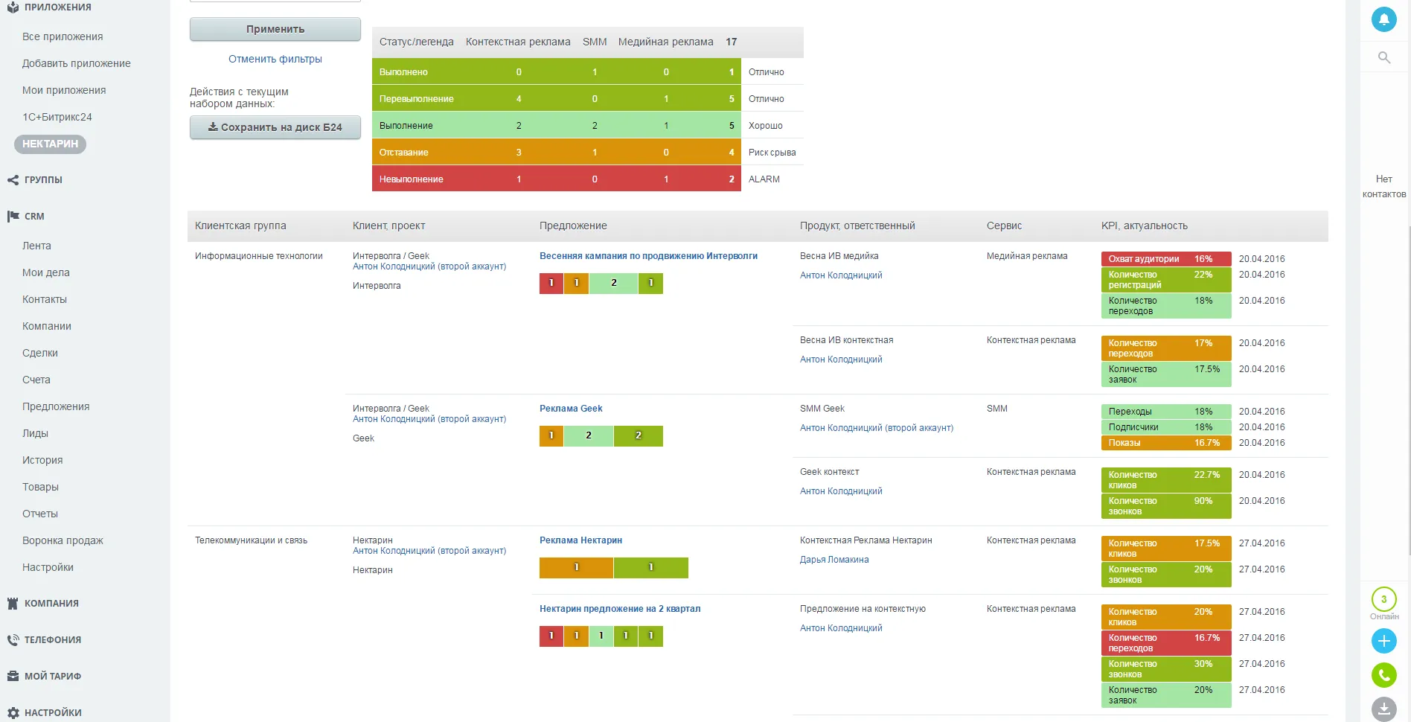This screenshot has height=722, width=1411.
Task: Click the notifications bell icon
Action: (x=1383, y=19)
